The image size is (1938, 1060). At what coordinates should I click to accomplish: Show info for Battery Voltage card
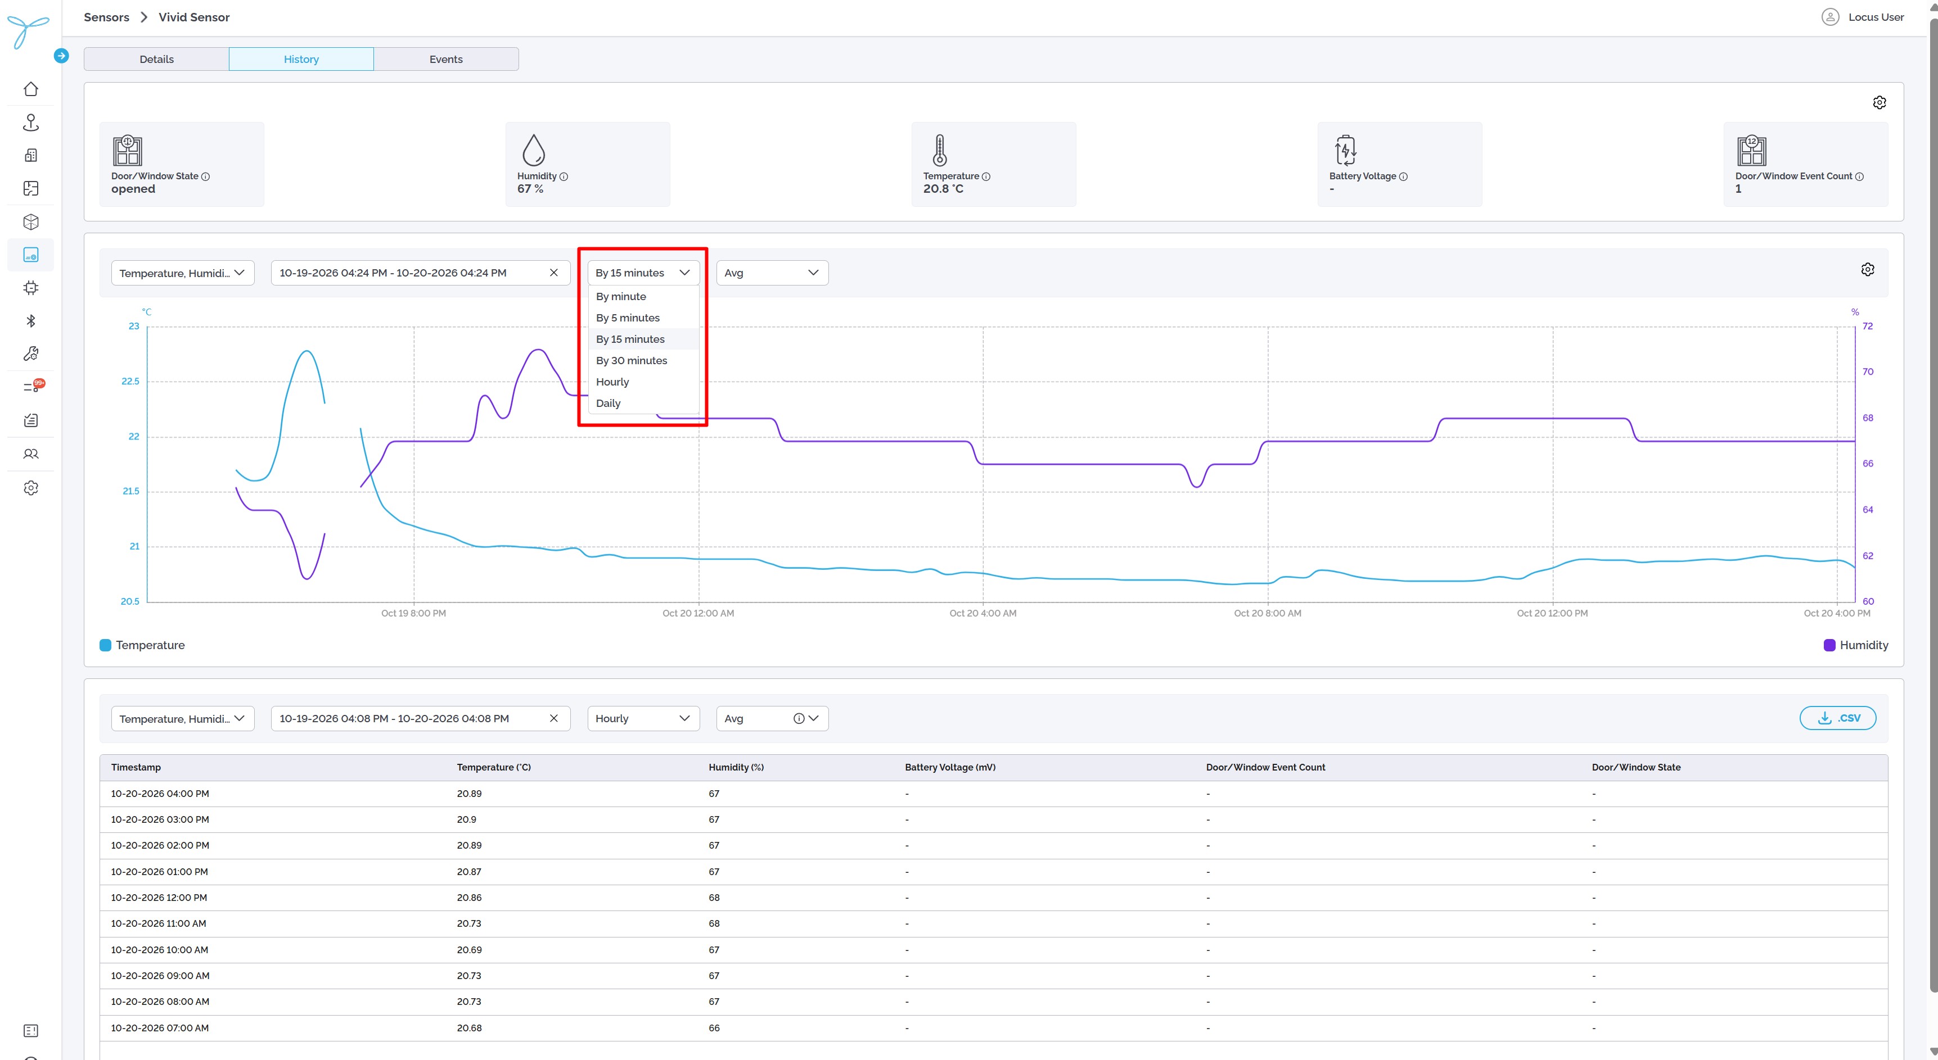(1403, 176)
